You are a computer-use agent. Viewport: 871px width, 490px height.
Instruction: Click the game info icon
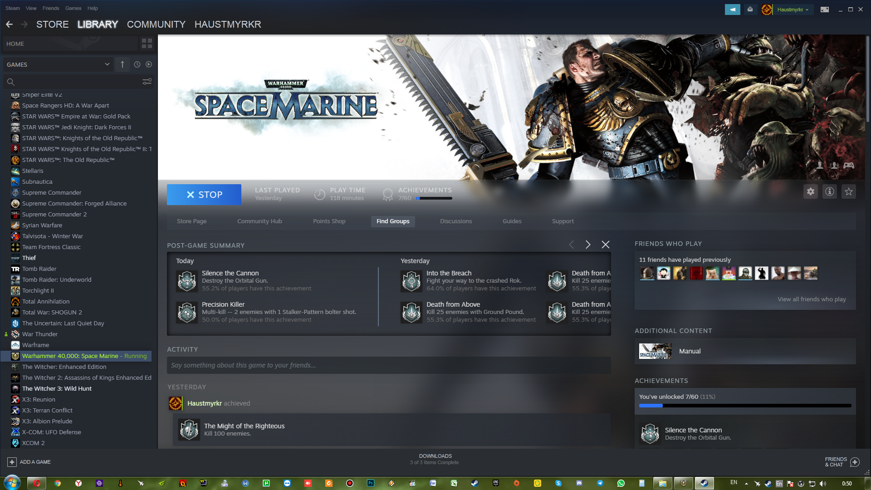[829, 192]
